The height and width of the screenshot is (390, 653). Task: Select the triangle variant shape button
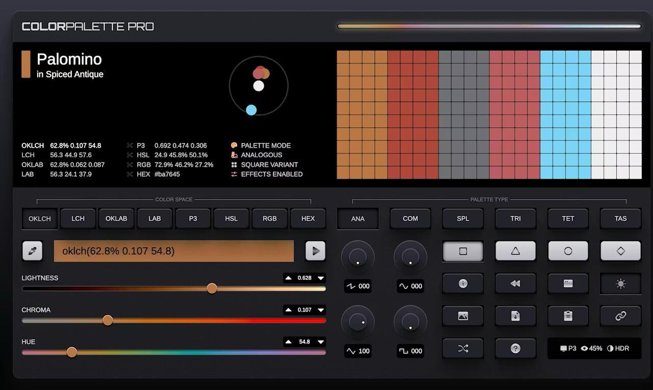[515, 251]
